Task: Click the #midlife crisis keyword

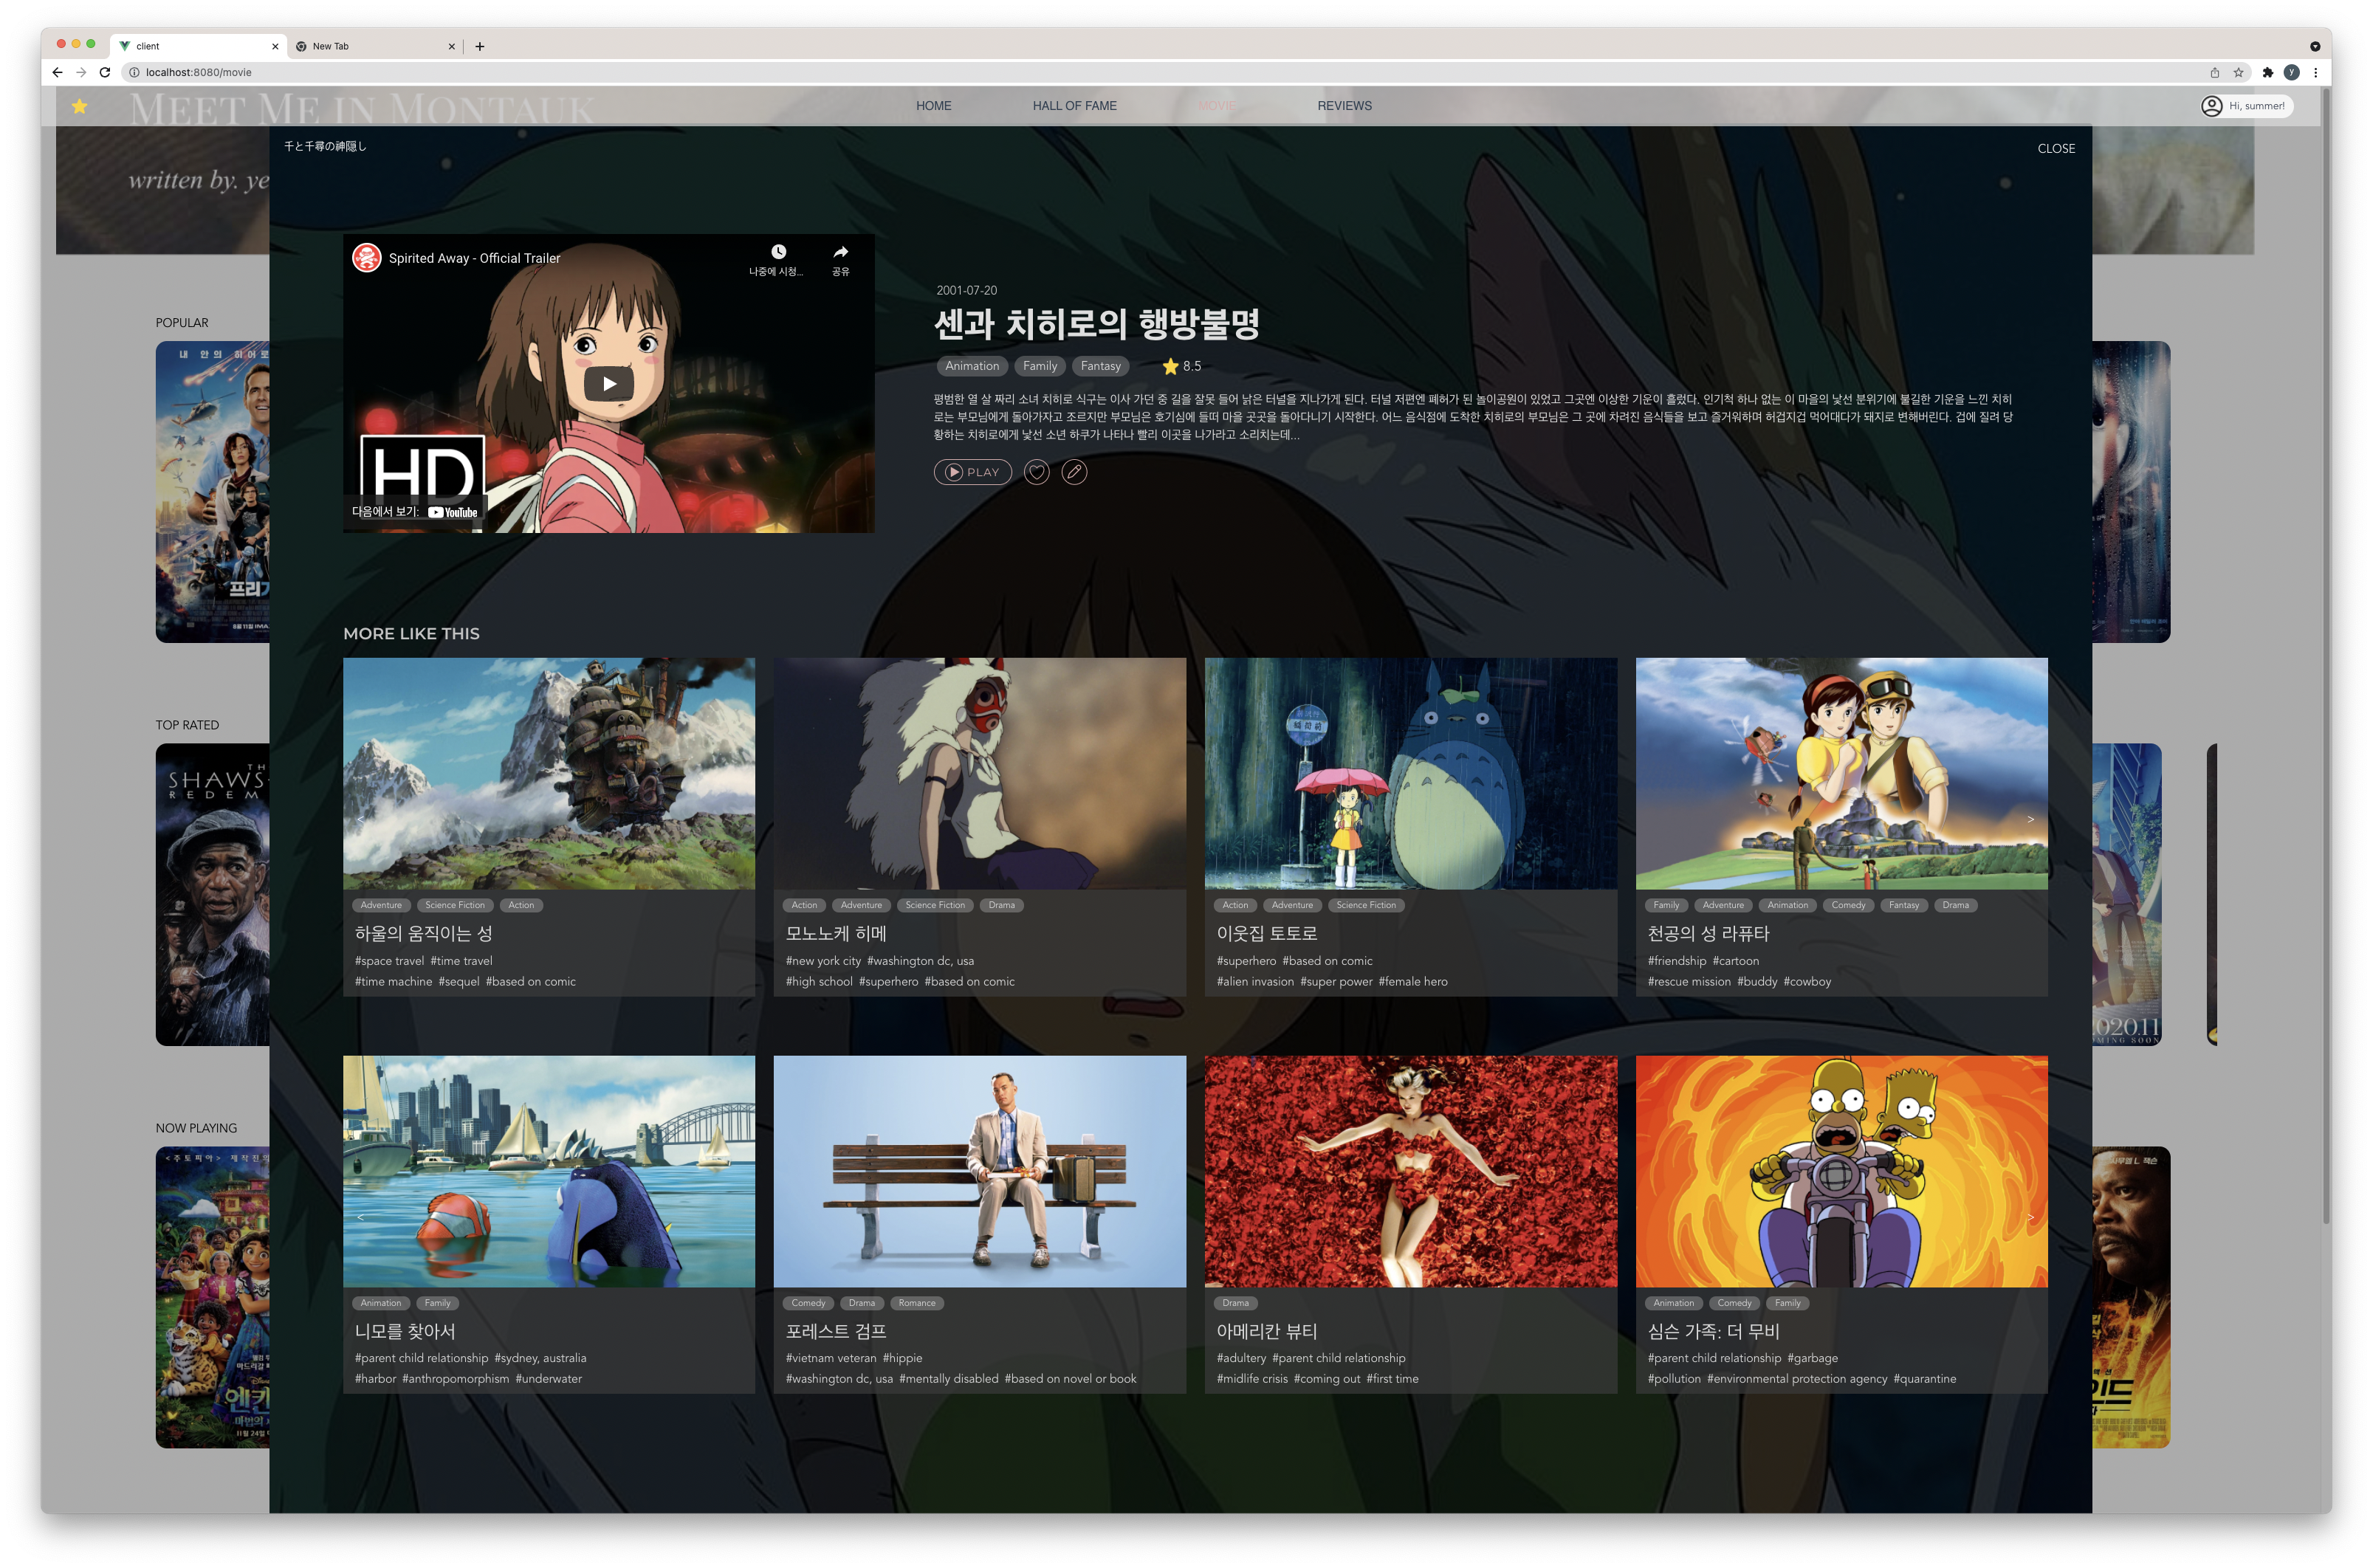Action: pos(1251,1379)
